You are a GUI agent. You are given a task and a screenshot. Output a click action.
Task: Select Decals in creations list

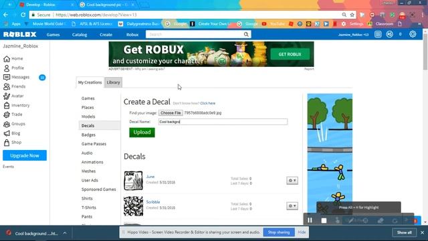click(x=100, y=126)
